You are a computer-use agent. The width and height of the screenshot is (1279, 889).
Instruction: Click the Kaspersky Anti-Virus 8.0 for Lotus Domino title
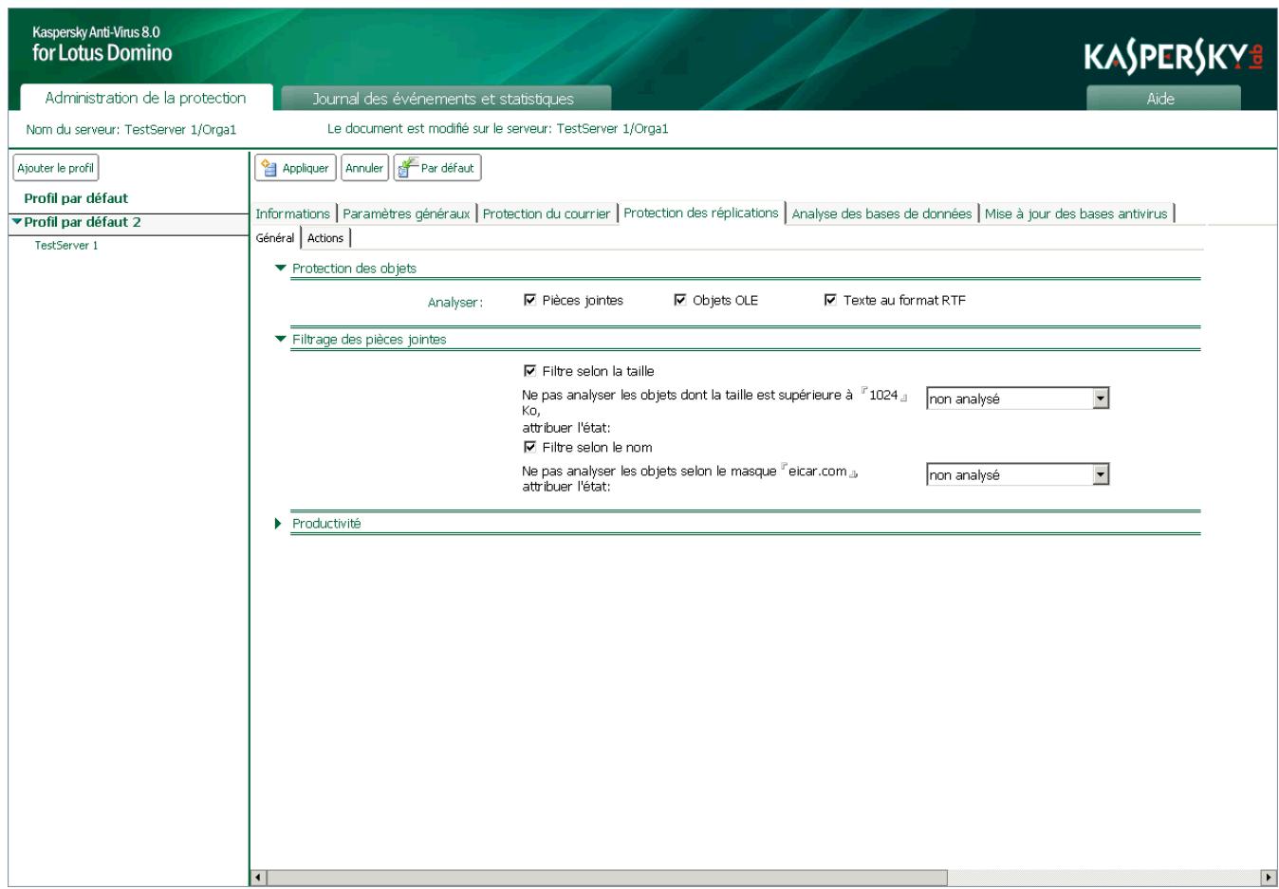(x=102, y=44)
